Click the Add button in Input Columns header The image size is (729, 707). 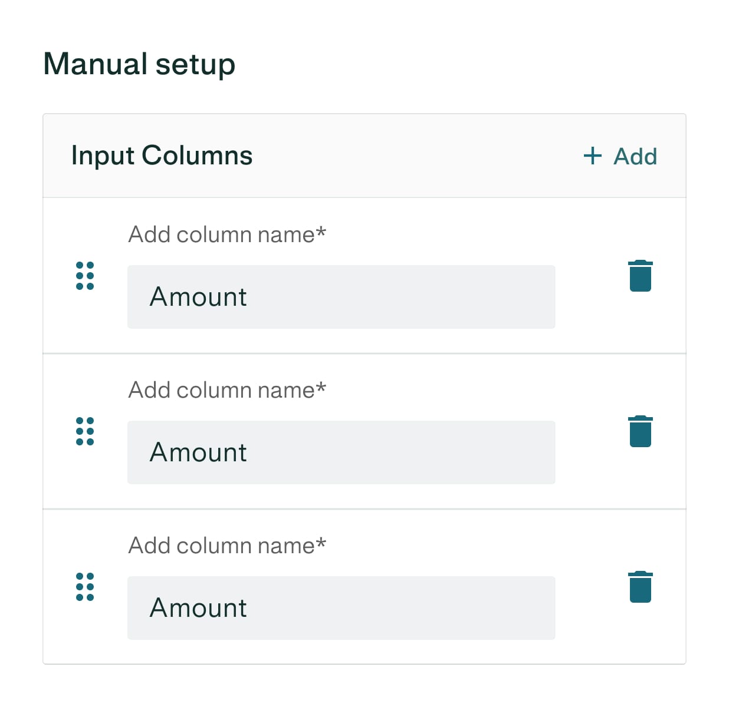click(620, 156)
